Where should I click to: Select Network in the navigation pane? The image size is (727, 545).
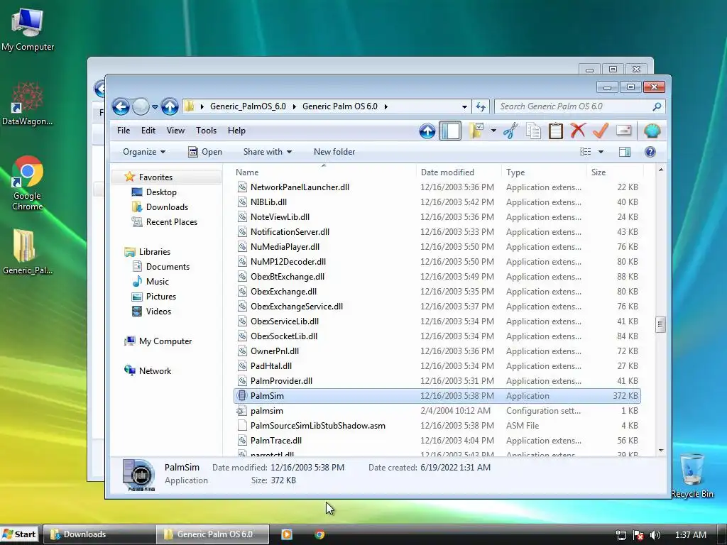tap(155, 371)
